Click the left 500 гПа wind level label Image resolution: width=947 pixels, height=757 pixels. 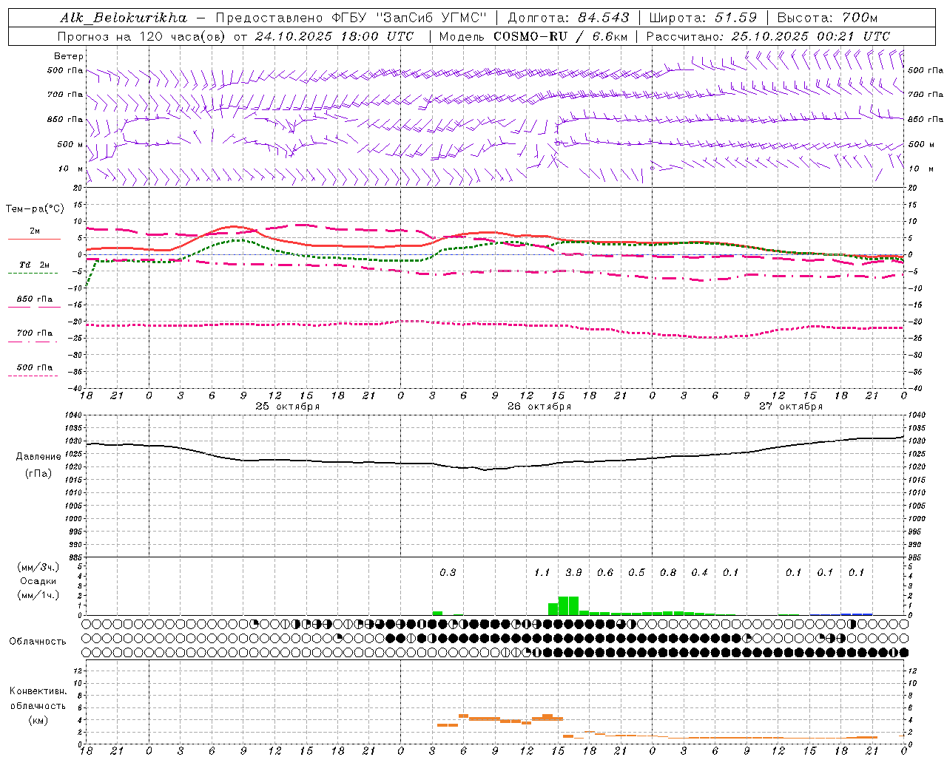pos(65,71)
